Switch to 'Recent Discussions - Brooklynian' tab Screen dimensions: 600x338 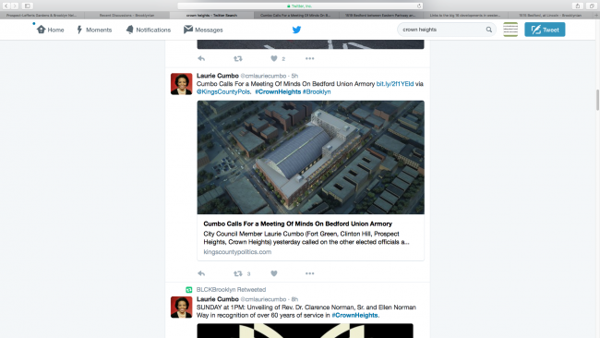click(x=126, y=16)
